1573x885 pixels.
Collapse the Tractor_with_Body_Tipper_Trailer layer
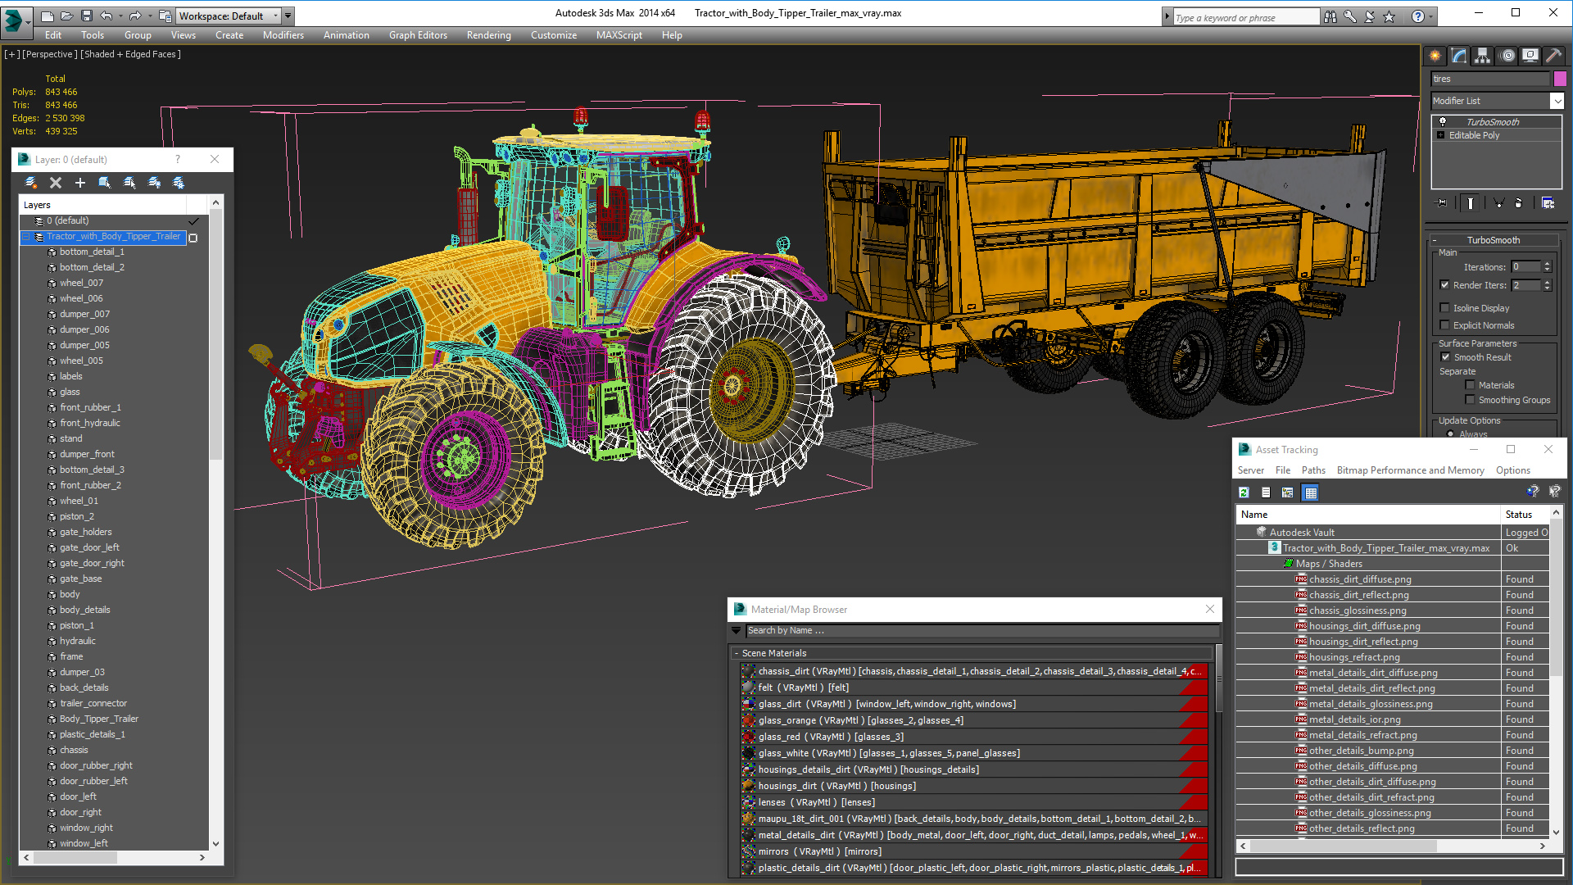[26, 237]
